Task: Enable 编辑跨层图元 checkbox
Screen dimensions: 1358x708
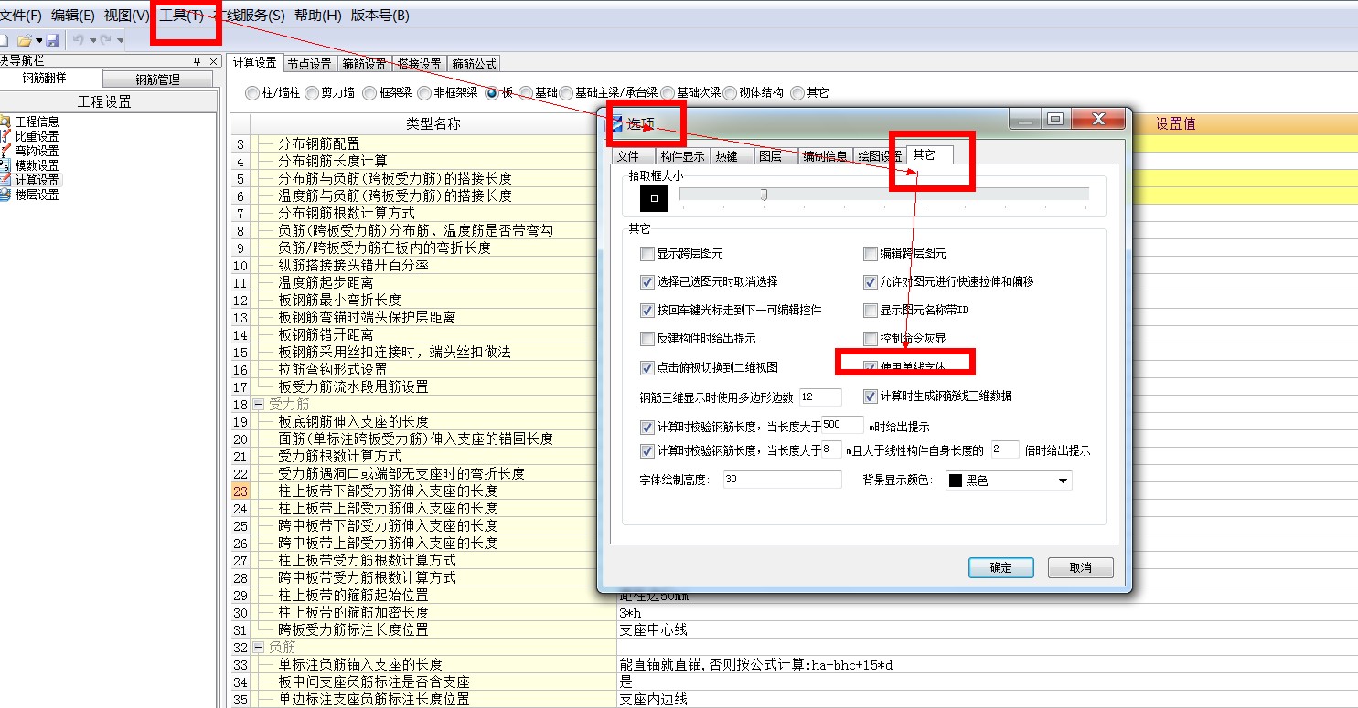Action: pos(871,253)
